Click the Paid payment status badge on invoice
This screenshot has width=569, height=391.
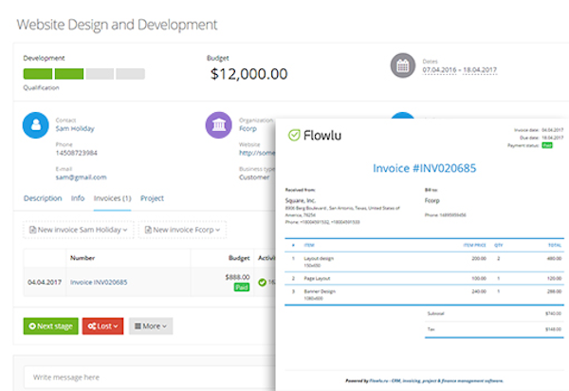547,145
